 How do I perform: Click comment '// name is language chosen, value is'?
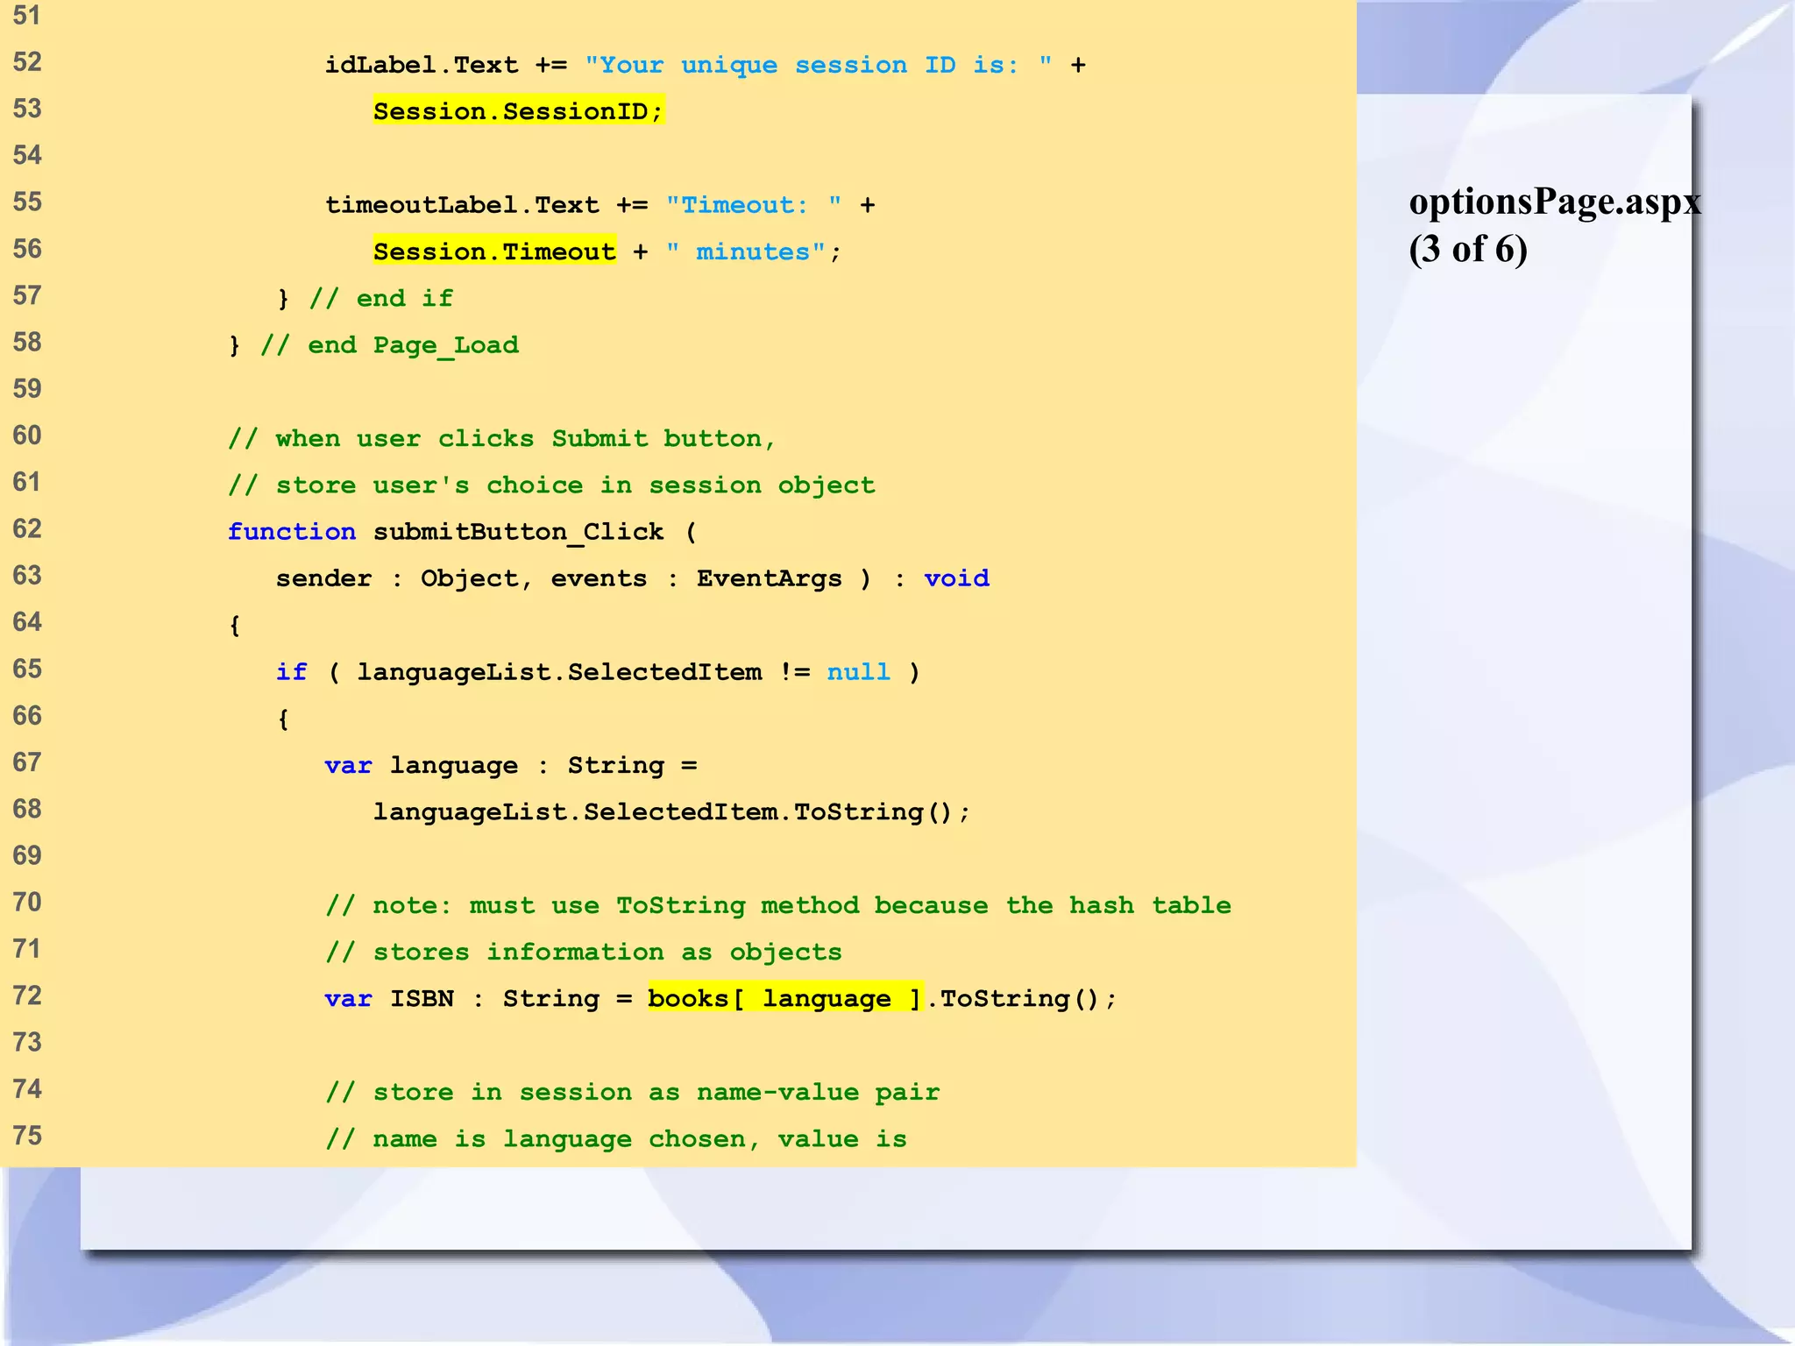616,1139
